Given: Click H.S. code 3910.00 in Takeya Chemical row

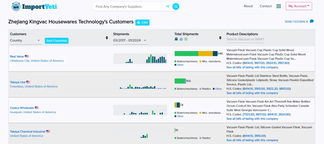Looking at the screenshot, I should 260,136.
